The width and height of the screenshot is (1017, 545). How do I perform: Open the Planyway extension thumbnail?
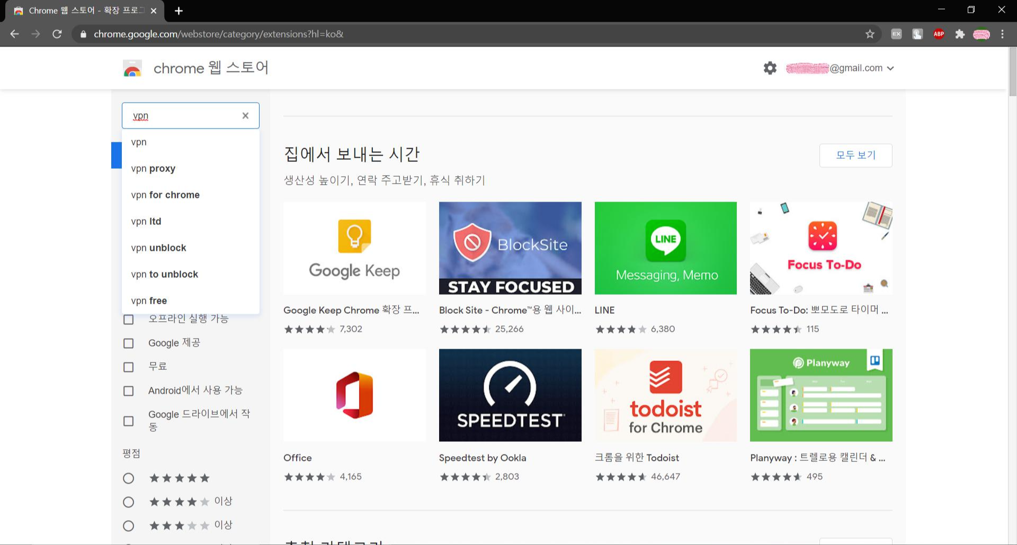coord(821,395)
